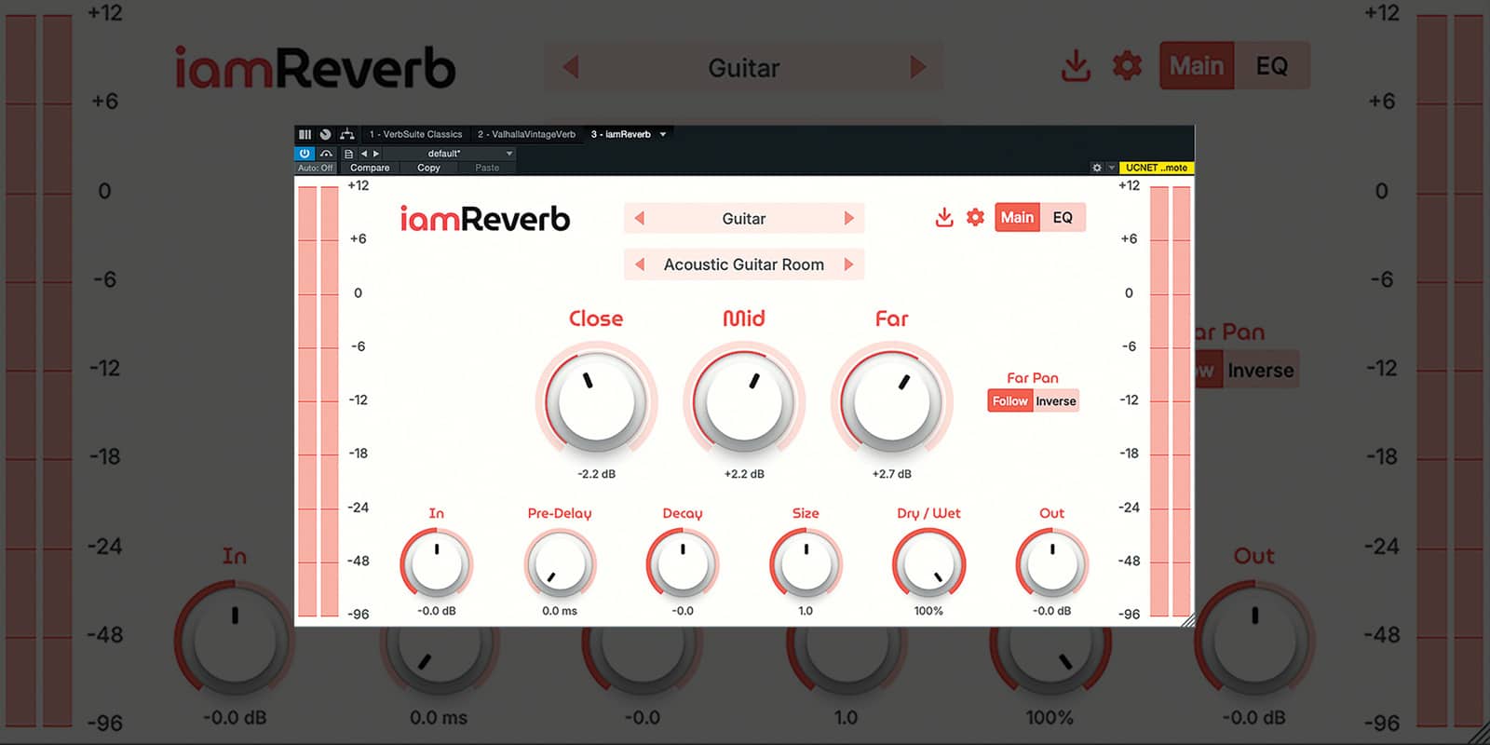Screen dimensions: 1490x745
Task: Click the Out gain knob in plugin window
Action: (x=1051, y=563)
